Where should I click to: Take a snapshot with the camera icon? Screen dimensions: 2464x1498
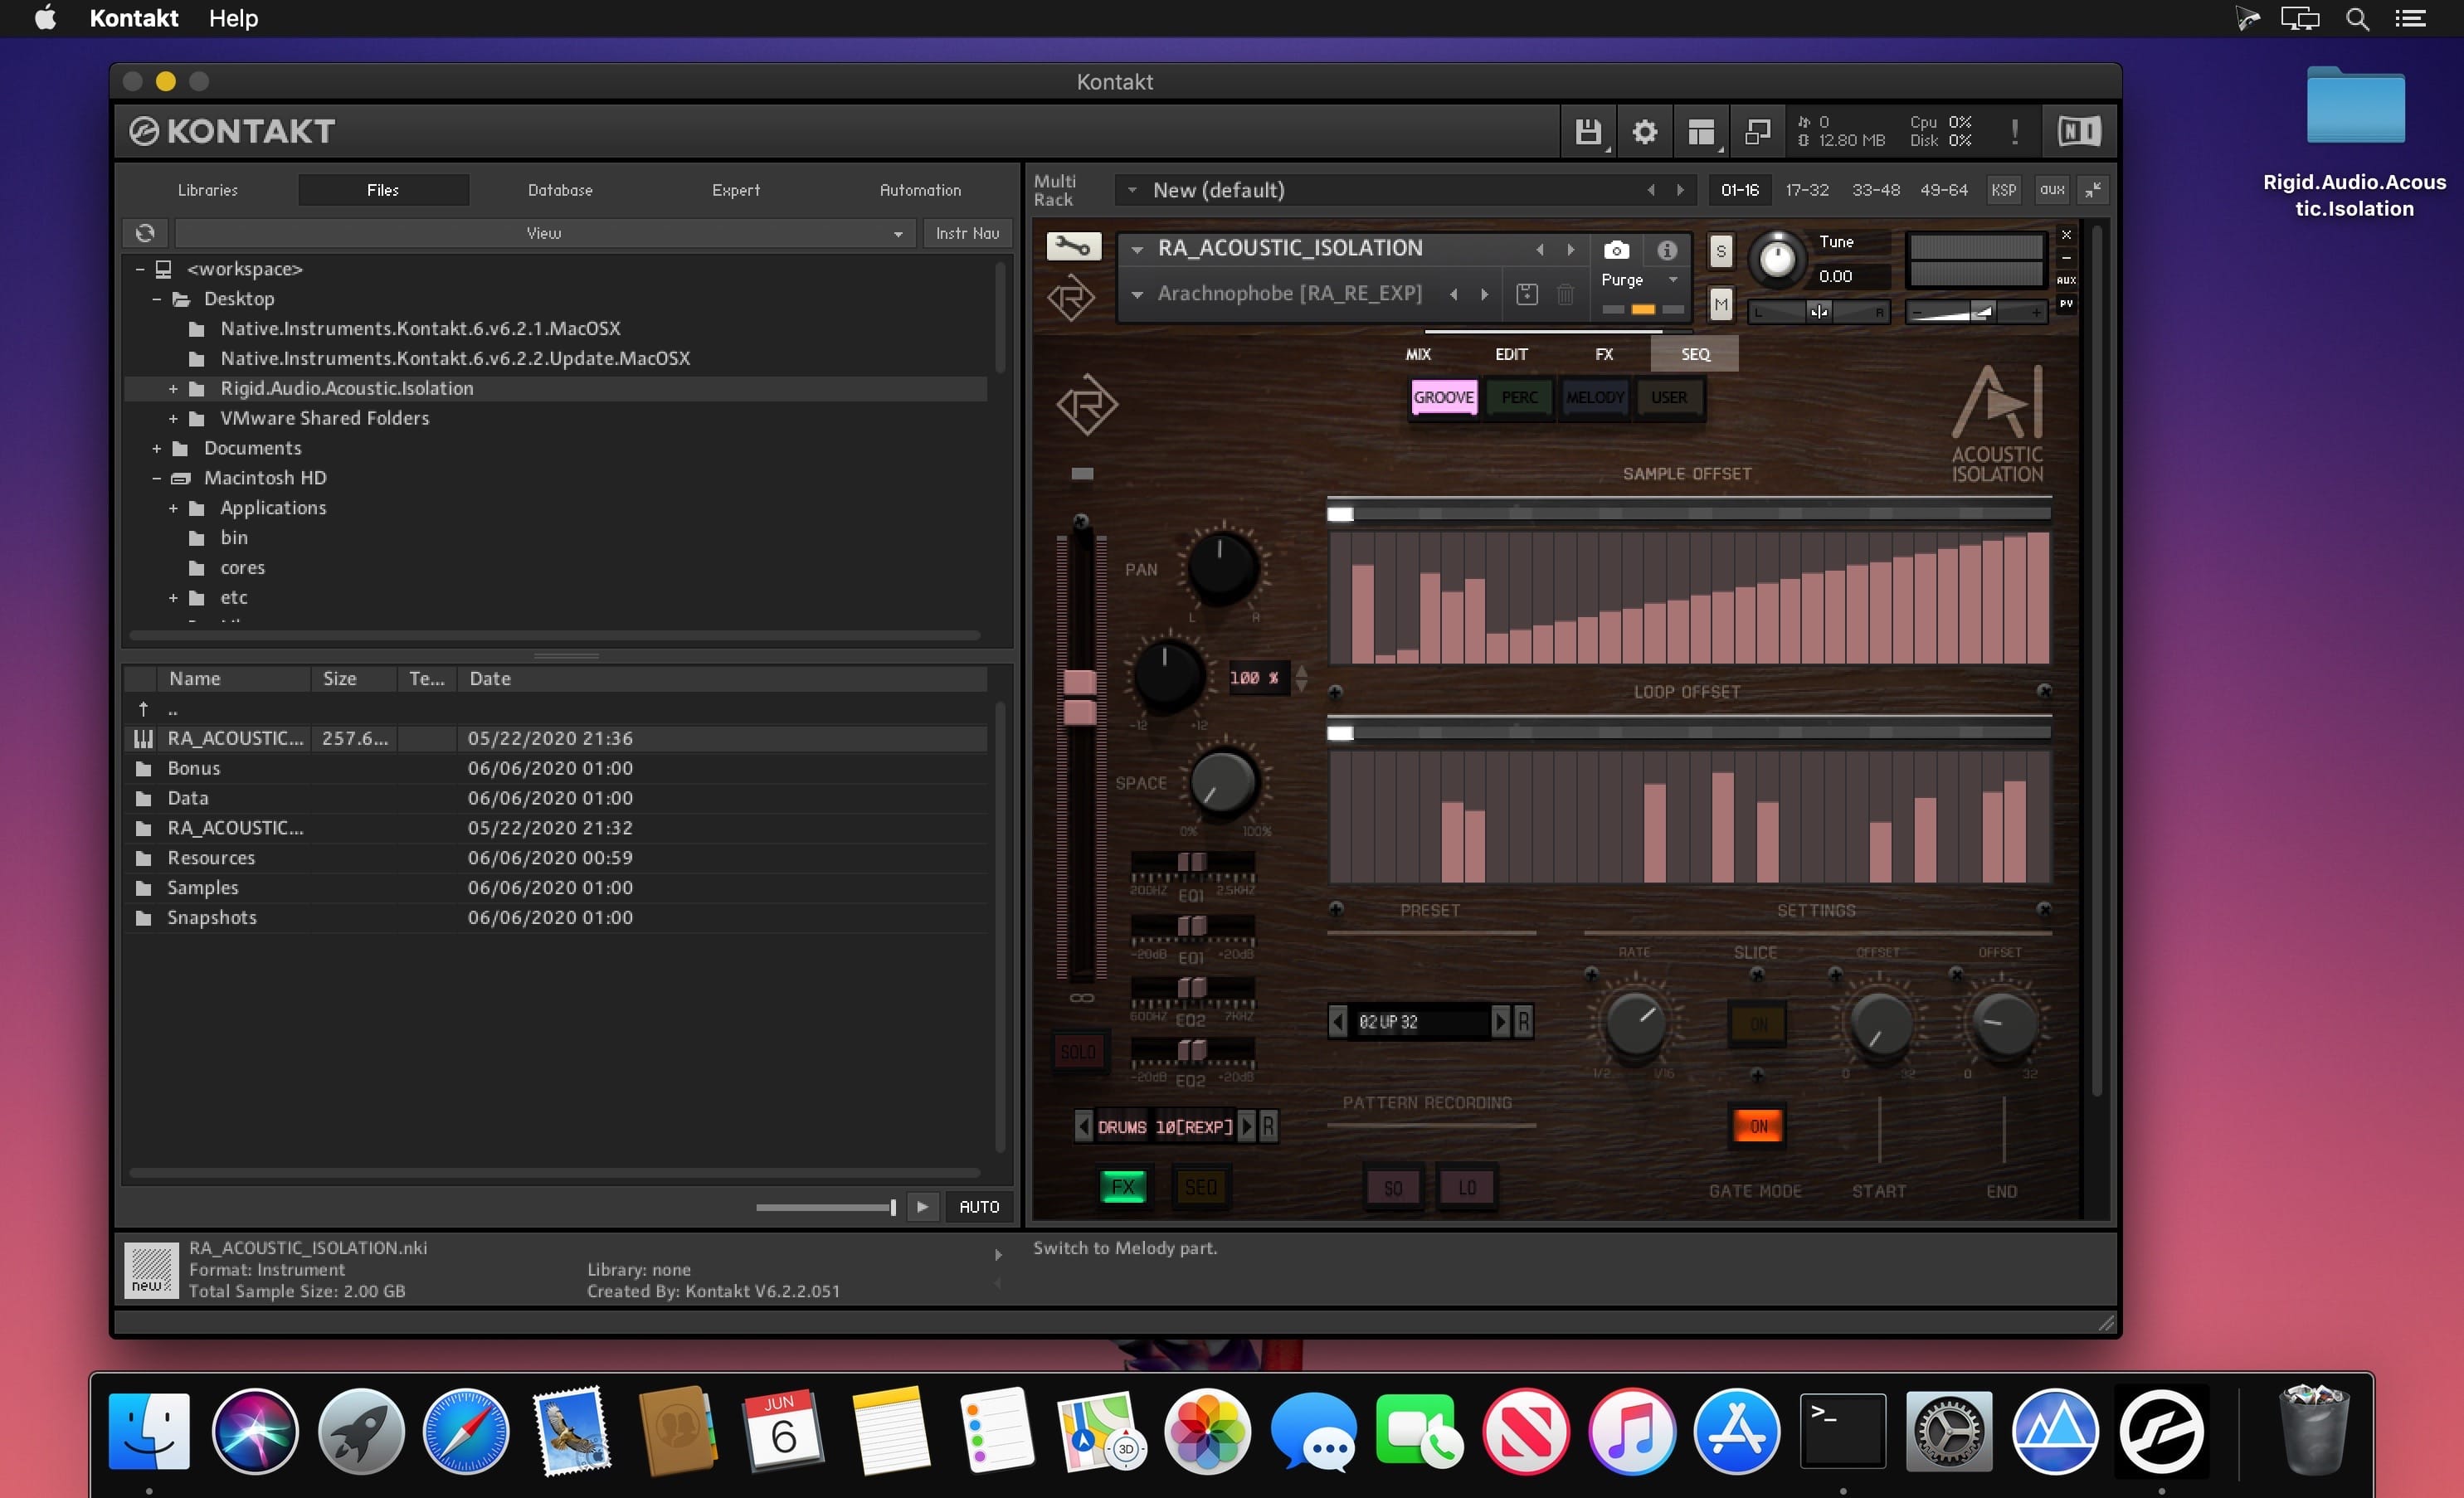1616,250
